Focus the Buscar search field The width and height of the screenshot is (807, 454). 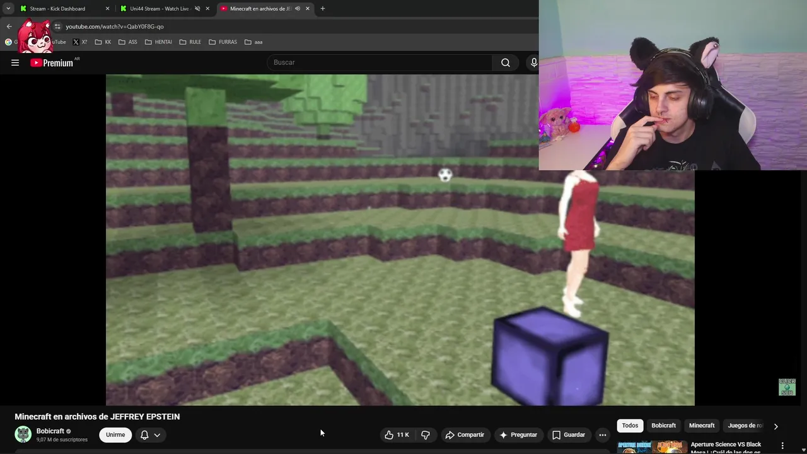click(380, 62)
